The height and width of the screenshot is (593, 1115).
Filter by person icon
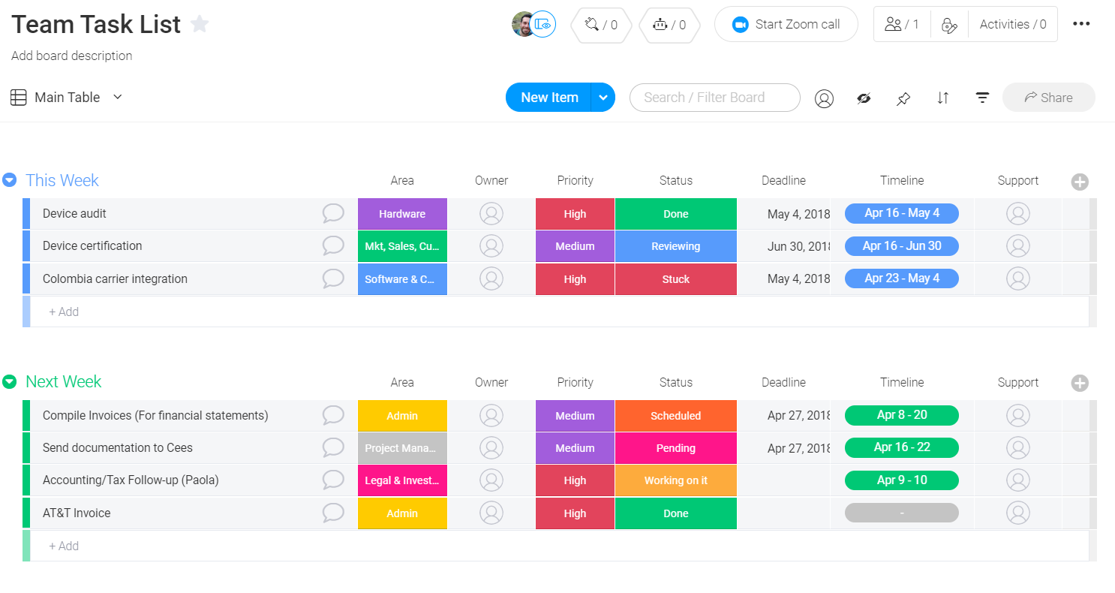tap(824, 98)
